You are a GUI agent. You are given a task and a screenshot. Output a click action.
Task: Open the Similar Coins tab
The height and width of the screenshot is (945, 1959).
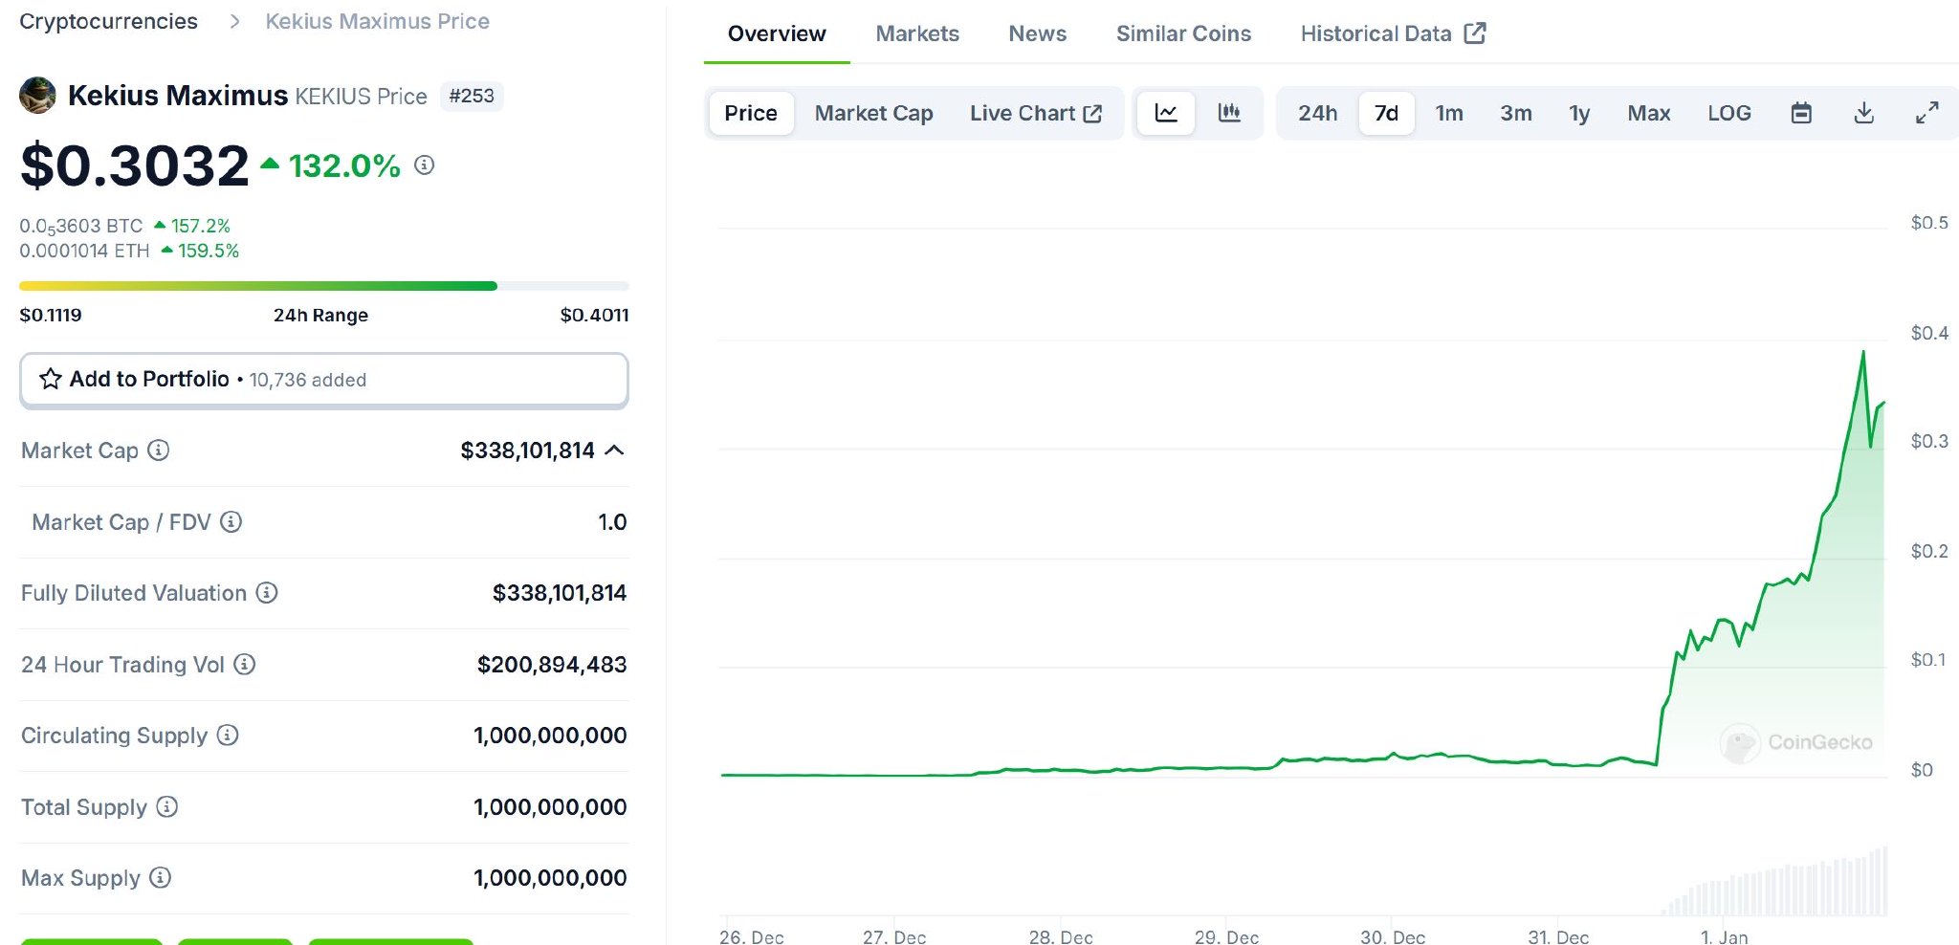click(x=1182, y=33)
